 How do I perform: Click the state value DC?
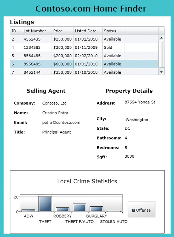click(127, 128)
